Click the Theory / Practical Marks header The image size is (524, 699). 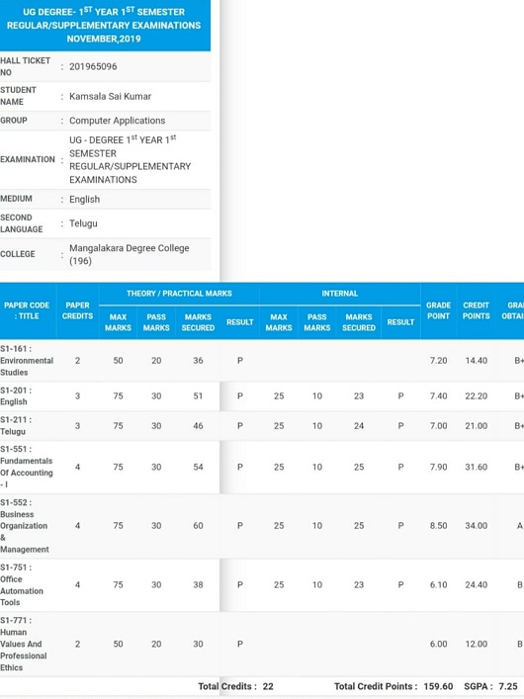pyautogui.click(x=179, y=294)
